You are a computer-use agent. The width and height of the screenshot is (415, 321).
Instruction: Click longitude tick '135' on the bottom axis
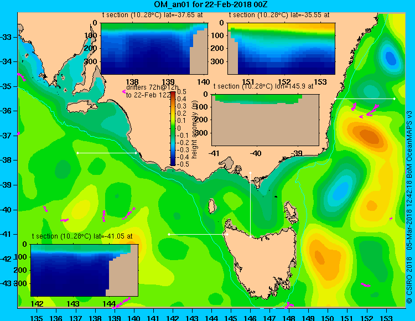click(x=37, y=318)
